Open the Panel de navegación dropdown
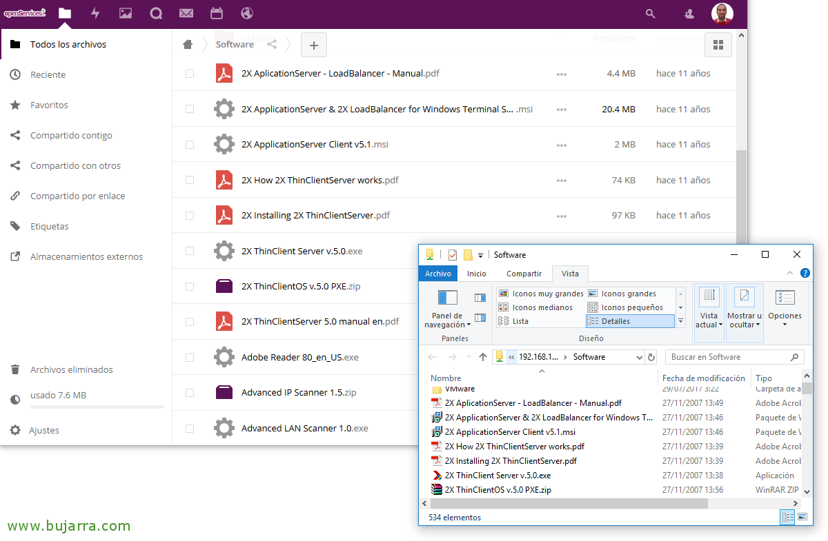Screen dimensions: 828x541 pos(447,320)
